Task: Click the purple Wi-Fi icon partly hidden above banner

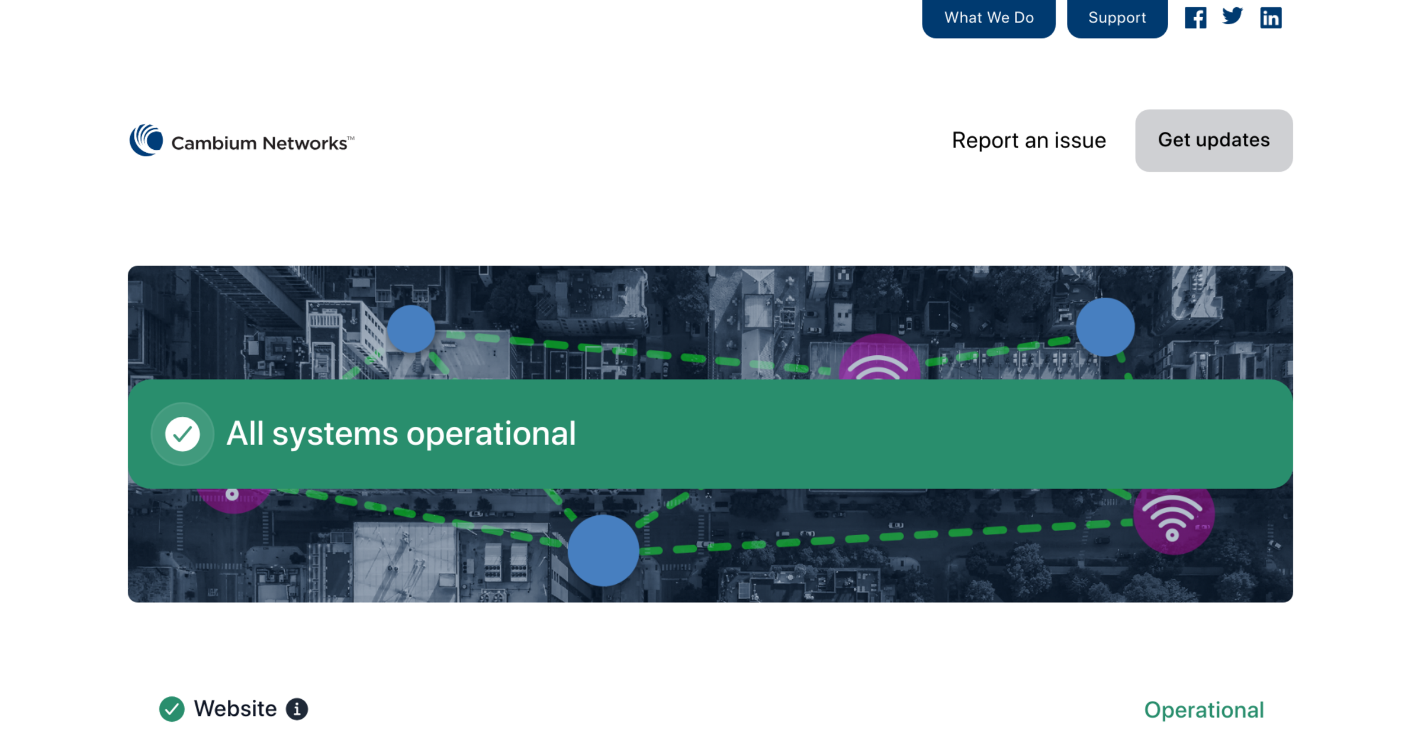Action: coord(879,359)
